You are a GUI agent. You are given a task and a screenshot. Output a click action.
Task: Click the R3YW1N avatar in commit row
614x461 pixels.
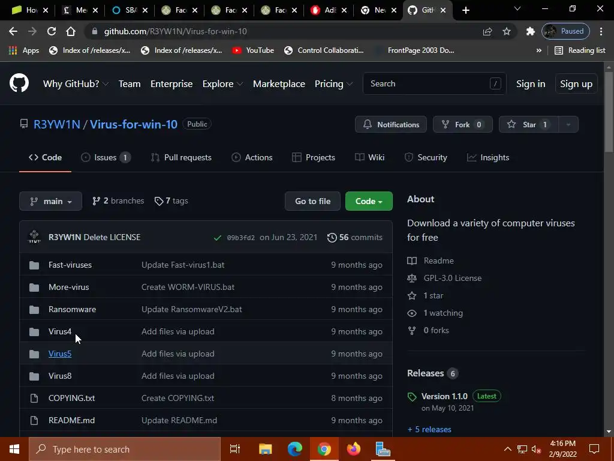[x=34, y=237]
